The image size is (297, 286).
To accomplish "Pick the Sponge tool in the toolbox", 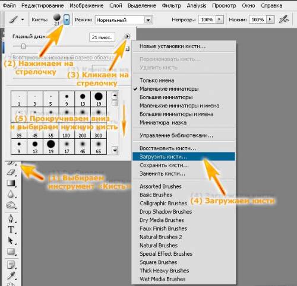I will point(11,205).
